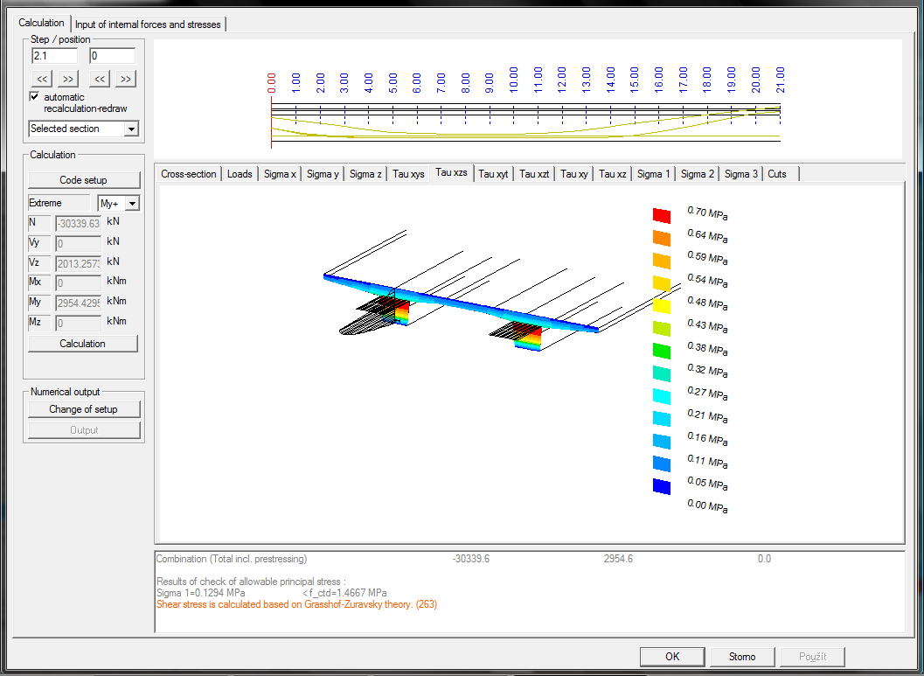Select the 10.00 section position marker
Viewport: 924px width, 676px height.
(513, 80)
